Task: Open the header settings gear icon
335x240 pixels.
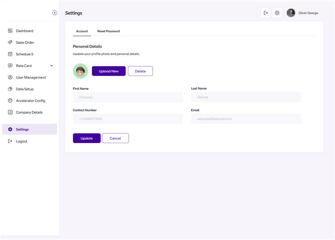Action: (277, 13)
